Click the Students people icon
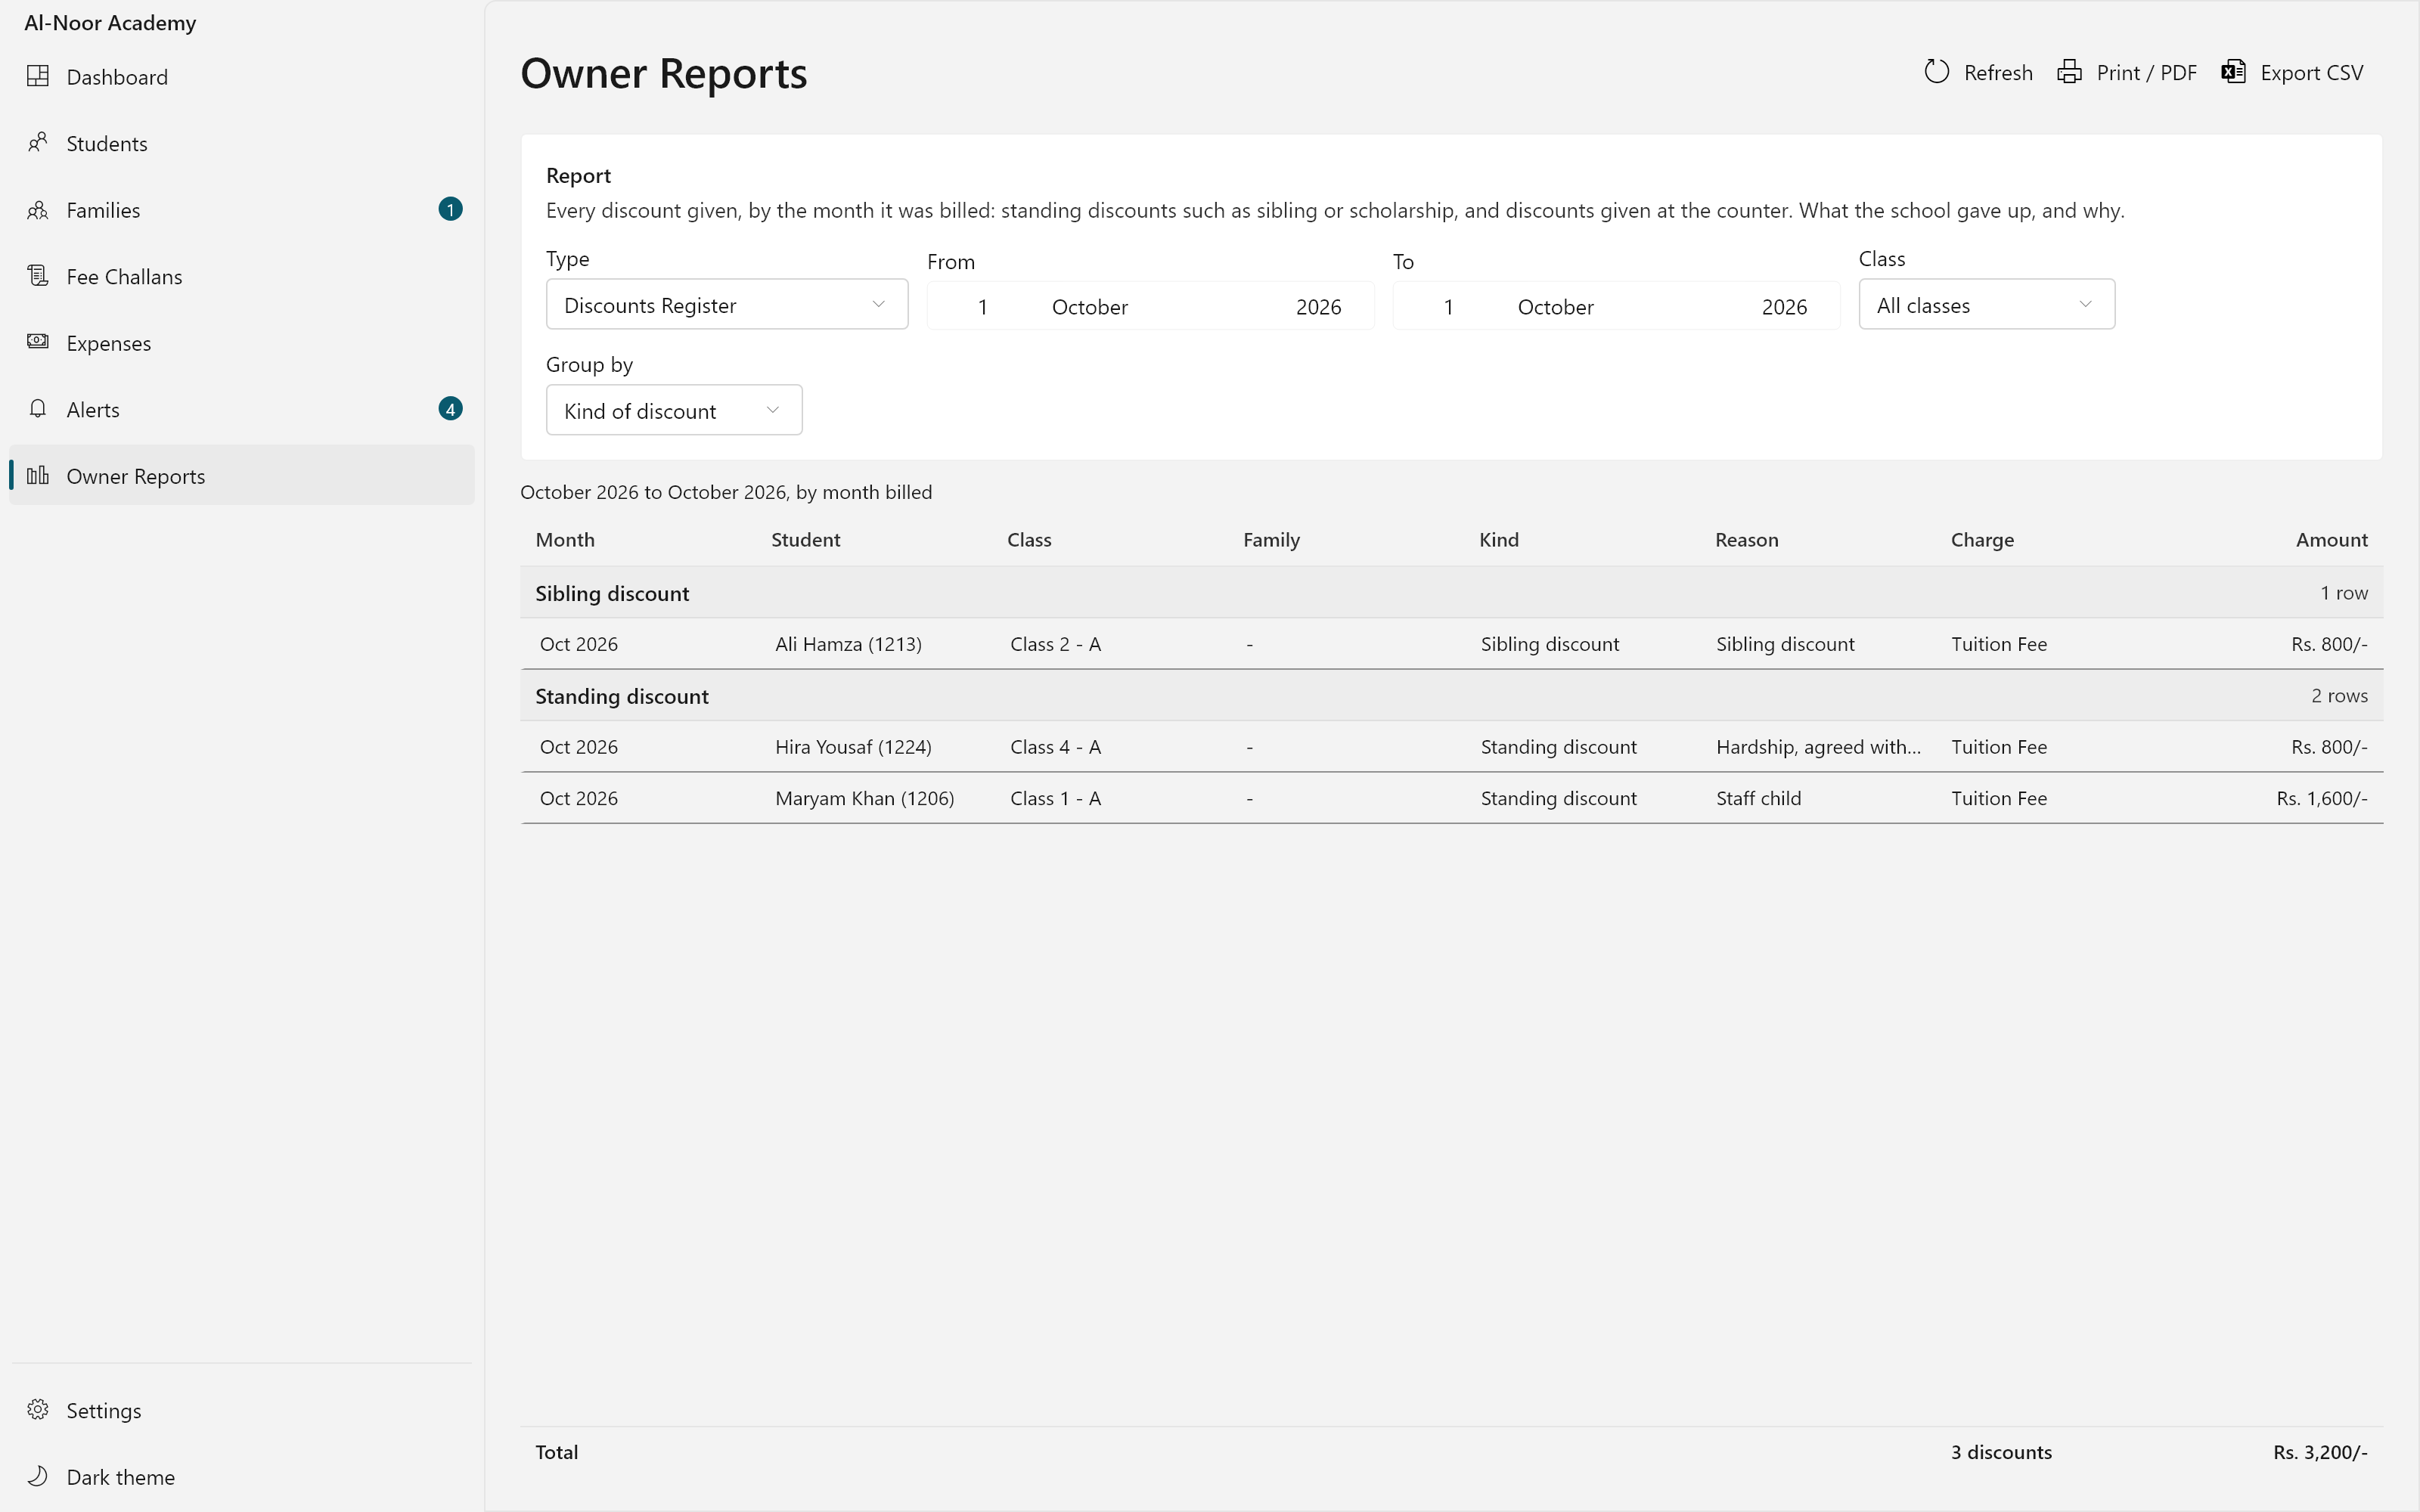Viewport: 2420px width, 1512px height. click(x=38, y=143)
